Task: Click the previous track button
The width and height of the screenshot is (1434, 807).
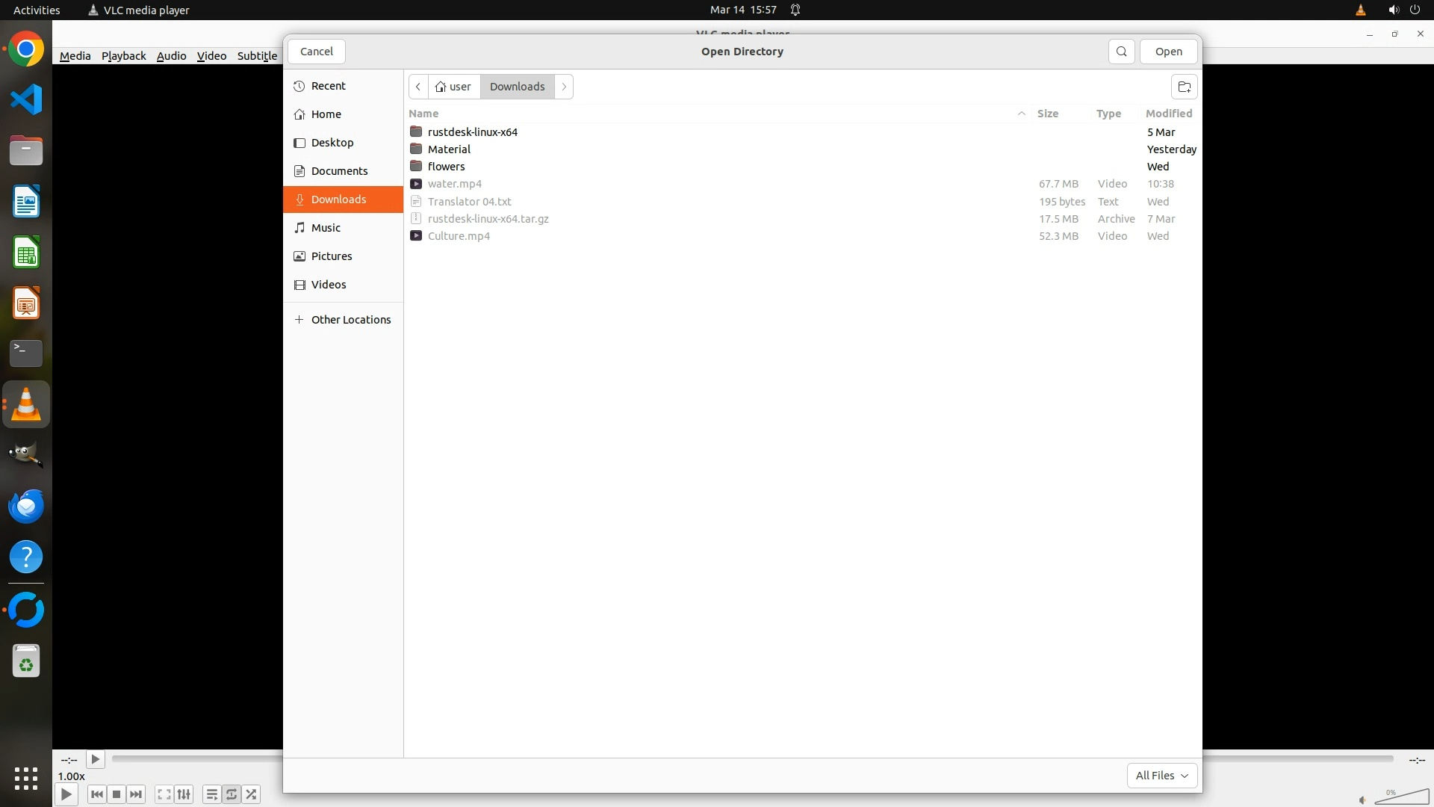Action: coord(96,794)
